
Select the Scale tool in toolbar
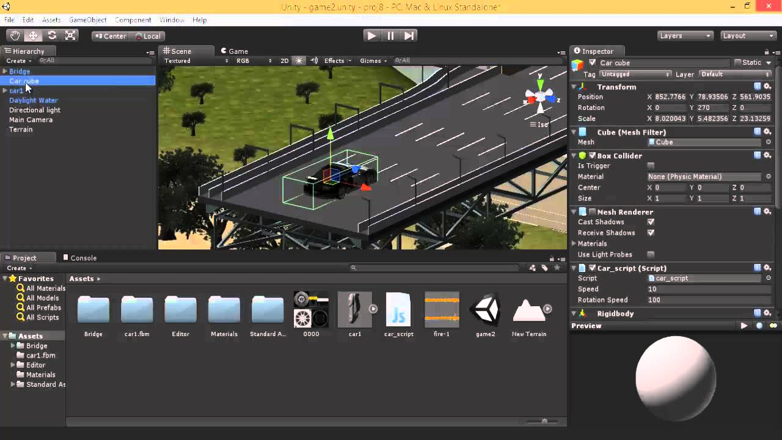[x=71, y=36]
